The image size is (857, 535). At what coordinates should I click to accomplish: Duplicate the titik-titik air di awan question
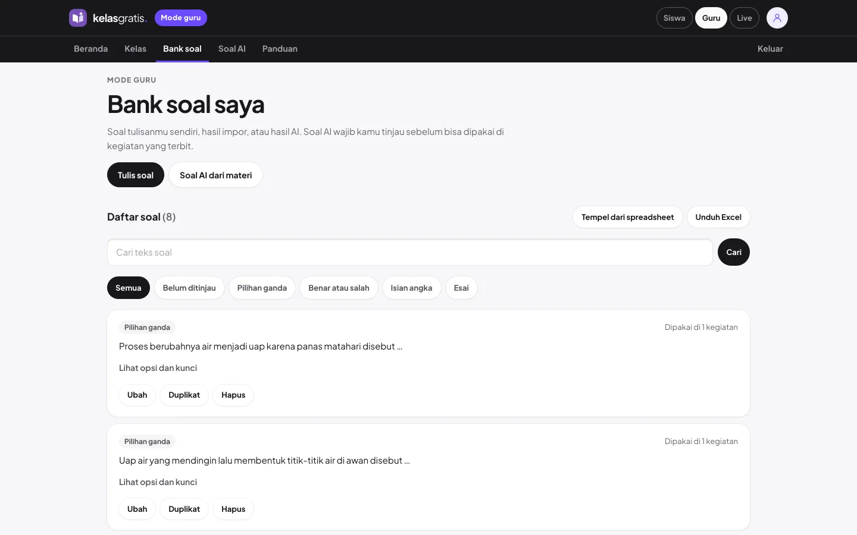point(184,509)
